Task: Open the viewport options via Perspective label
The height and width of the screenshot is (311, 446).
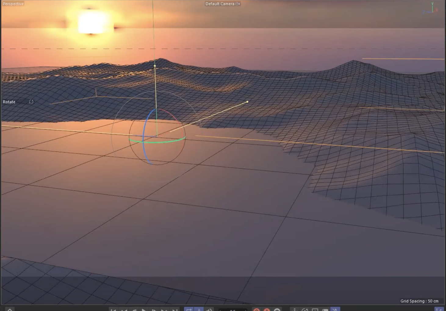Action: (13, 4)
